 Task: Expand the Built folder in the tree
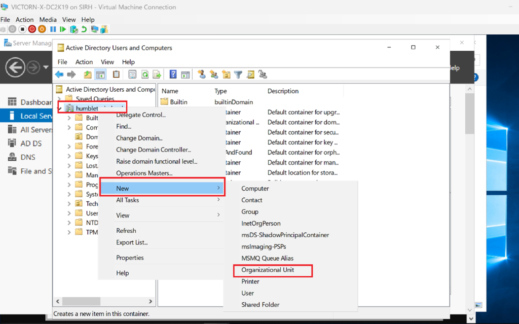[69, 118]
